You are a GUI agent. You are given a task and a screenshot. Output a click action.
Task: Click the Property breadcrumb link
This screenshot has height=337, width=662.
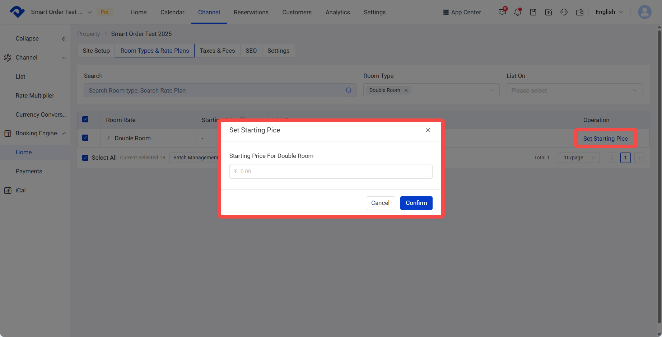pos(89,34)
